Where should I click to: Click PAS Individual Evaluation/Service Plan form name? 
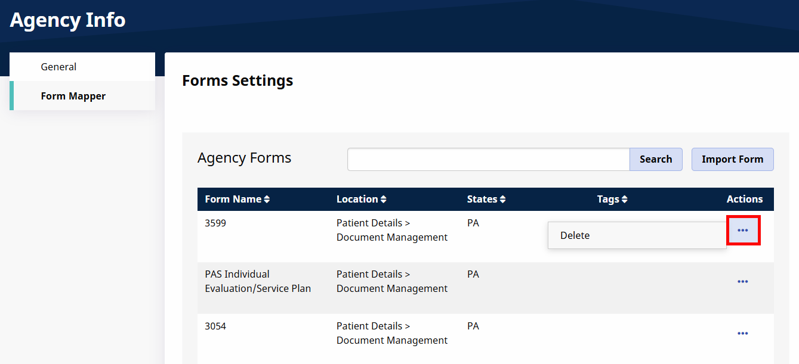coord(257,281)
